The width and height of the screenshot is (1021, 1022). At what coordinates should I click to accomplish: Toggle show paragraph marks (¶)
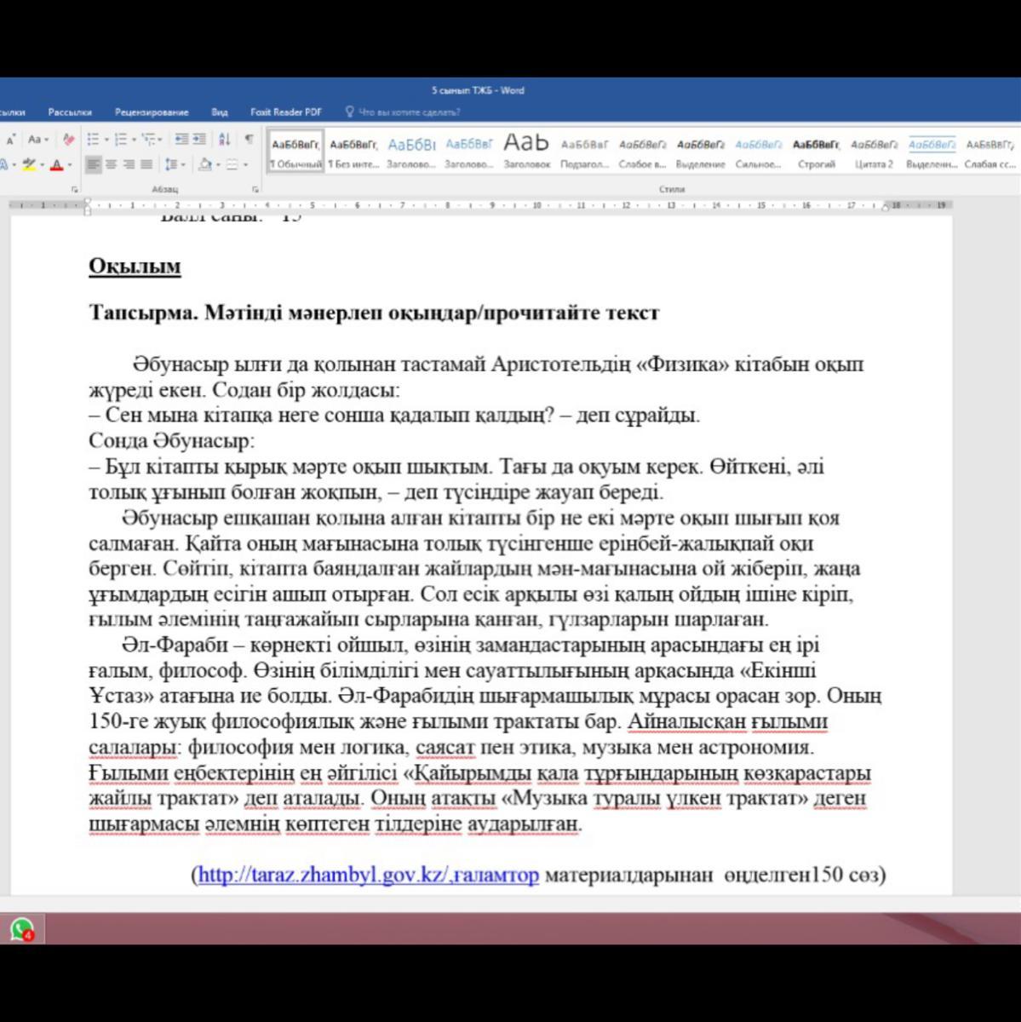249,139
